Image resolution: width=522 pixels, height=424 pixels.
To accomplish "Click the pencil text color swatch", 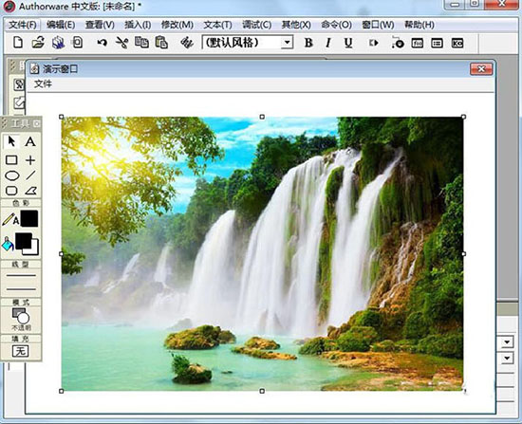I will click(x=29, y=219).
